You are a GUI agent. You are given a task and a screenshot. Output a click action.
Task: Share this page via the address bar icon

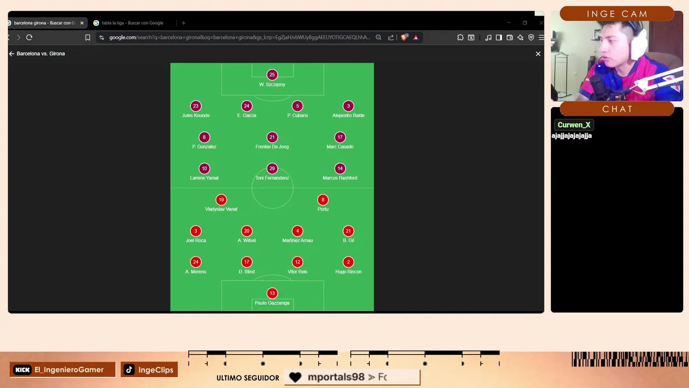391,37
